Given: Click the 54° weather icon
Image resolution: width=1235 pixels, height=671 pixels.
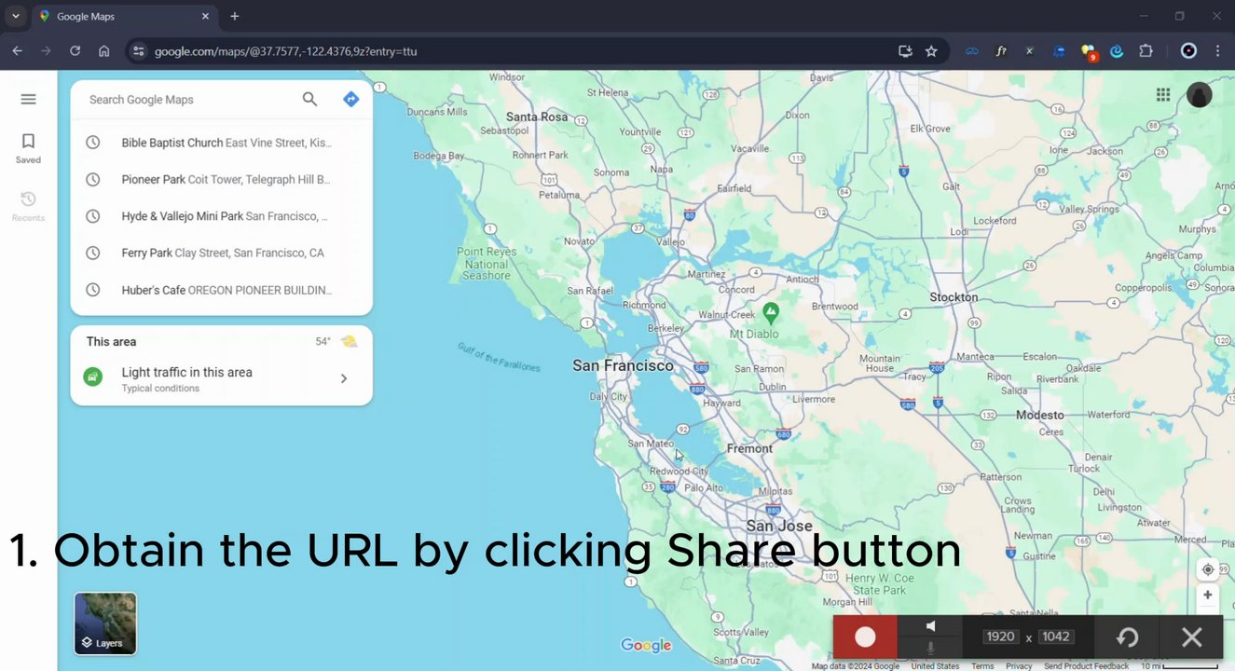Looking at the screenshot, I should 349,342.
